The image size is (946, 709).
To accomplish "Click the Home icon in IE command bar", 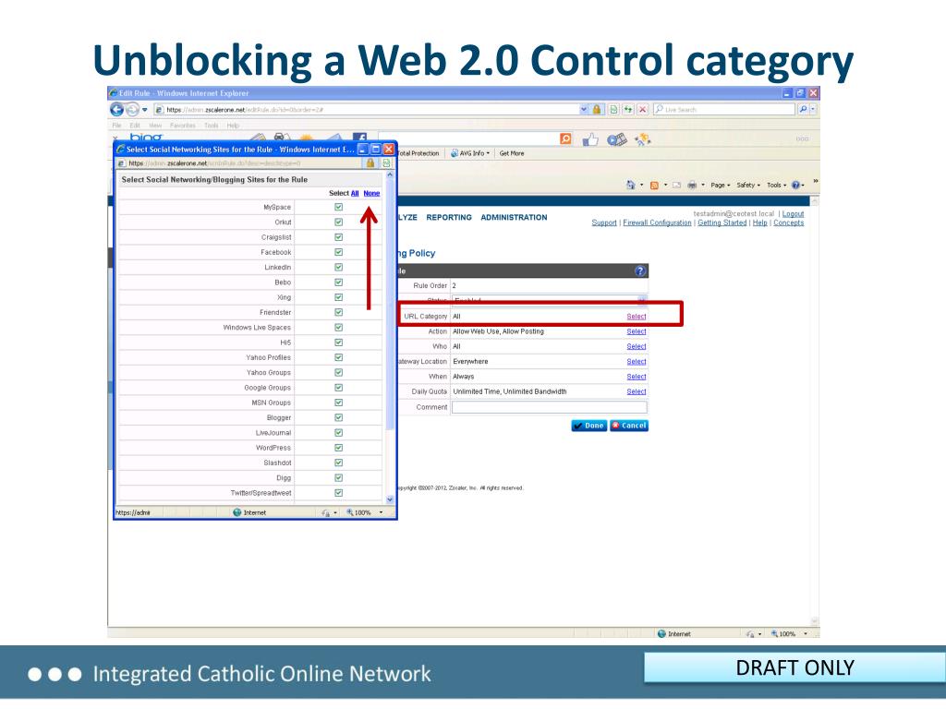I will pyautogui.click(x=630, y=185).
